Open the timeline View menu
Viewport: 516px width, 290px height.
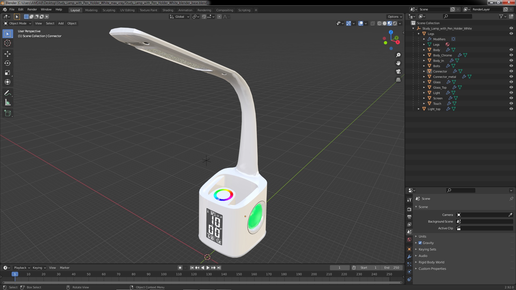52,268
